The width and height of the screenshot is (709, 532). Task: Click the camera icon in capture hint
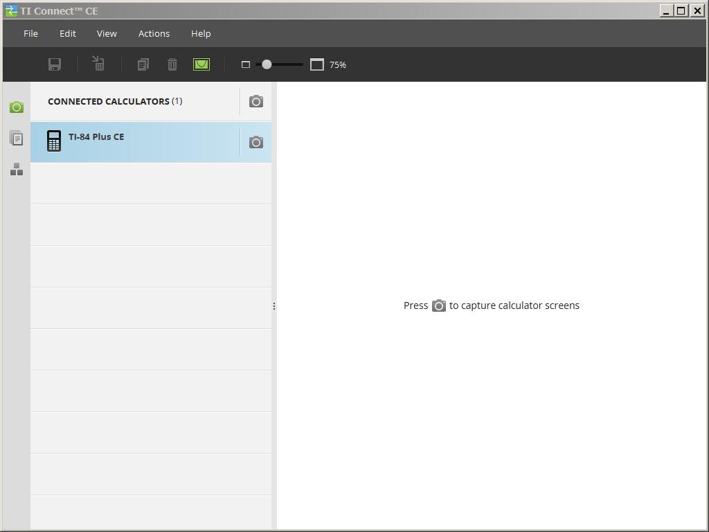point(438,305)
